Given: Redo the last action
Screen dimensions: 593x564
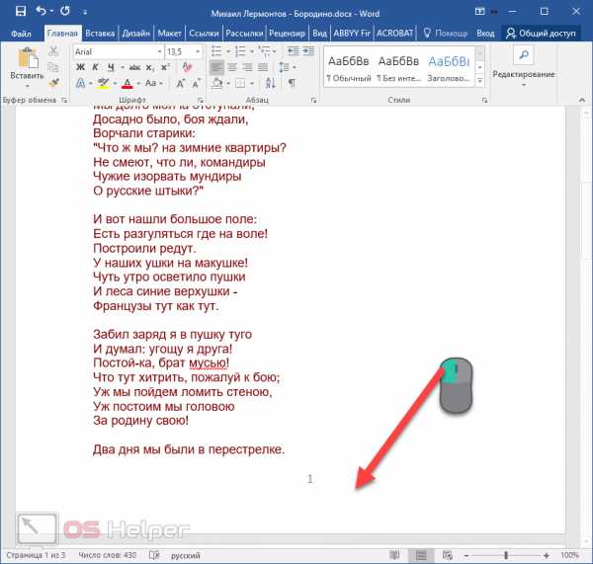Looking at the screenshot, I should pyautogui.click(x=65, y=11).
